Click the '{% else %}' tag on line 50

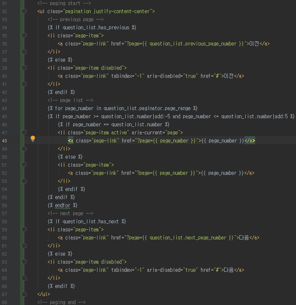point(70,157)
